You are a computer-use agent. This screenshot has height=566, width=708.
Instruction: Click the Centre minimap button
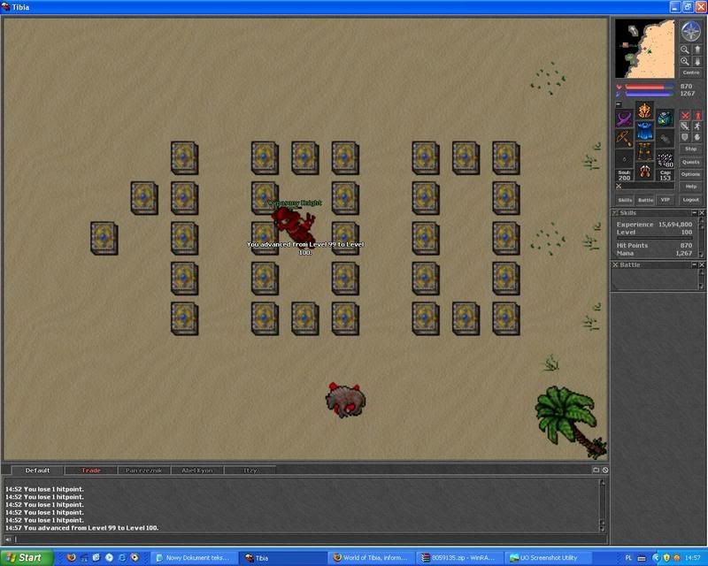[x=691, y=73]
